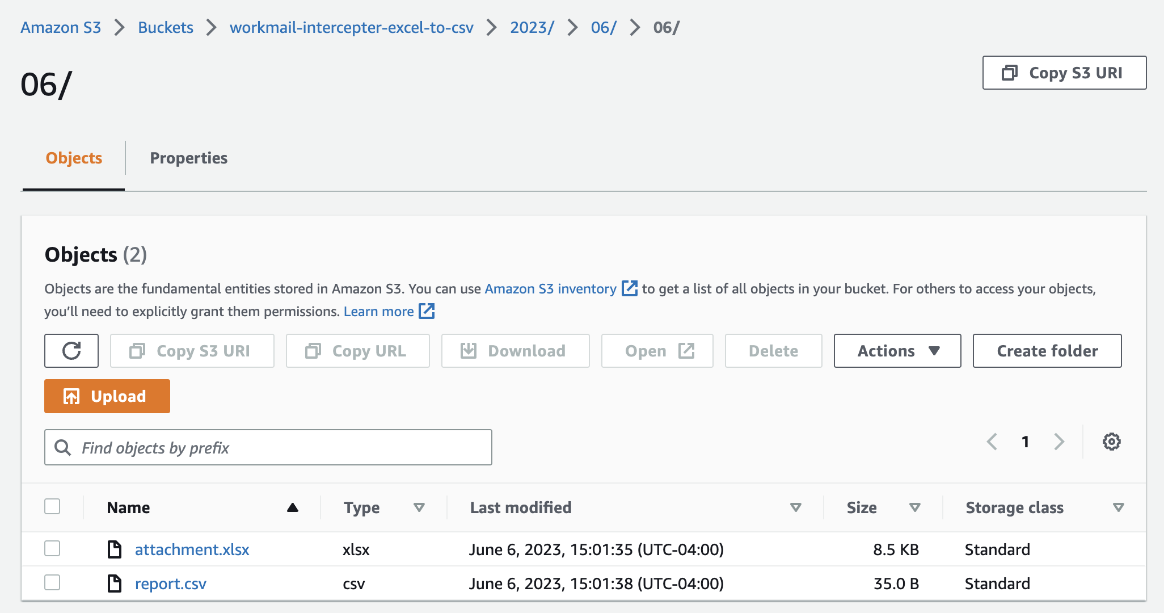This screenshot has width=1164, height=613.
Task: Go to next page arrow
Action: (1059, 442)
